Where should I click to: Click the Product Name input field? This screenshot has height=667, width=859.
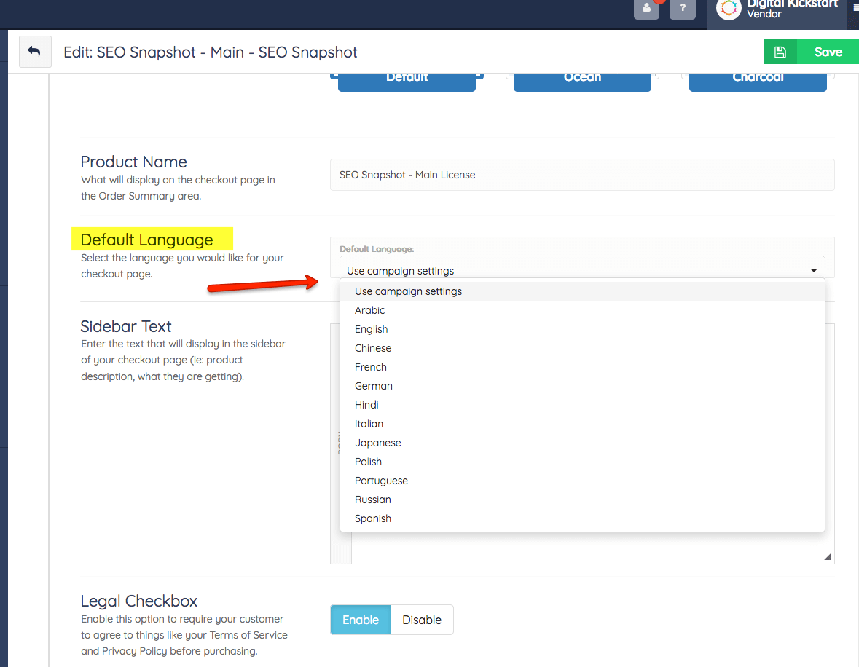coord(582,175)
